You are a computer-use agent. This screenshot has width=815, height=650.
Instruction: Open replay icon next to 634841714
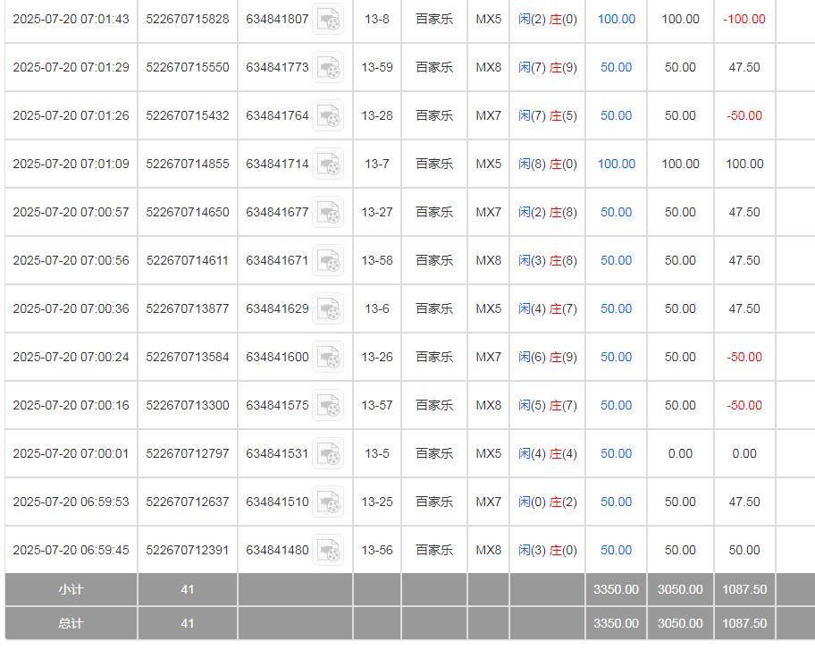(x=328, y=164)
